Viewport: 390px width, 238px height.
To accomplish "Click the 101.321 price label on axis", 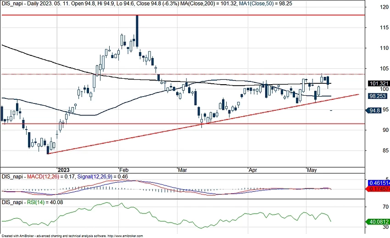I will (379, 83).
